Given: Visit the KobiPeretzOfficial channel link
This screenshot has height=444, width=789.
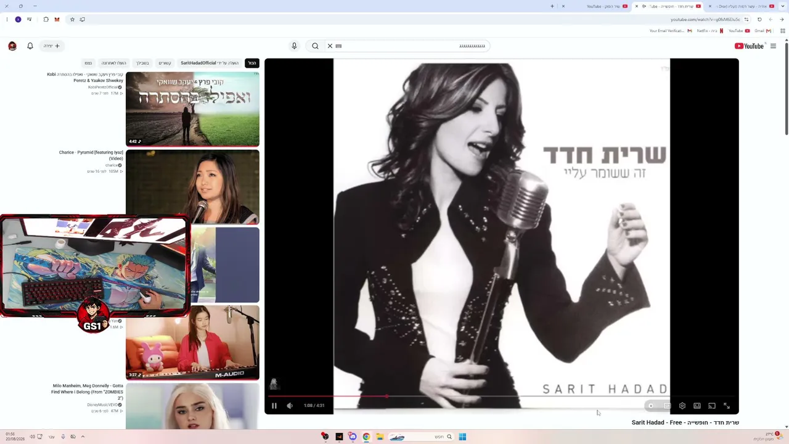Looking at the screenshot, I should (x=105, y=88).
